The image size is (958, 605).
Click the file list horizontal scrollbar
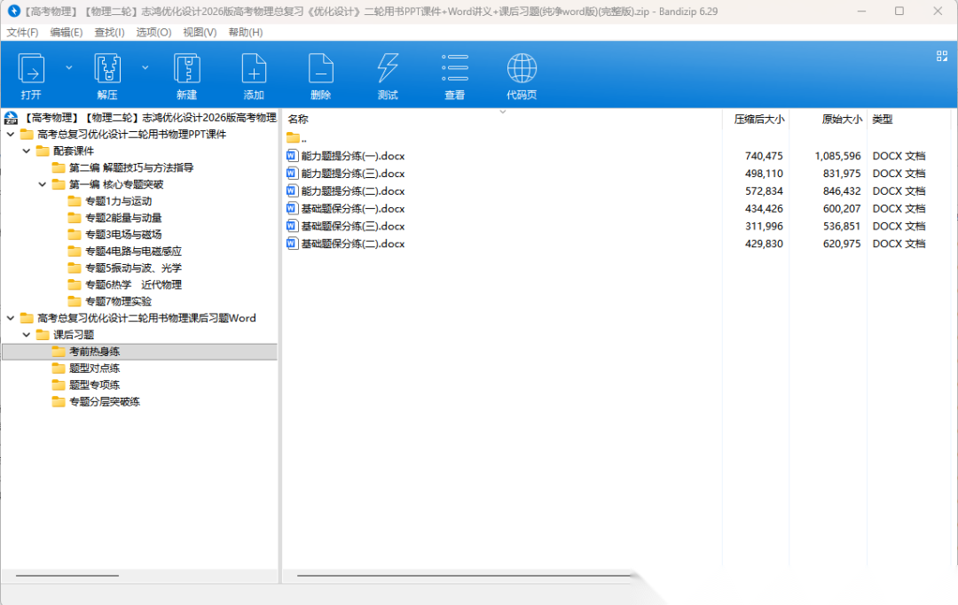click(x=461, y=576)
